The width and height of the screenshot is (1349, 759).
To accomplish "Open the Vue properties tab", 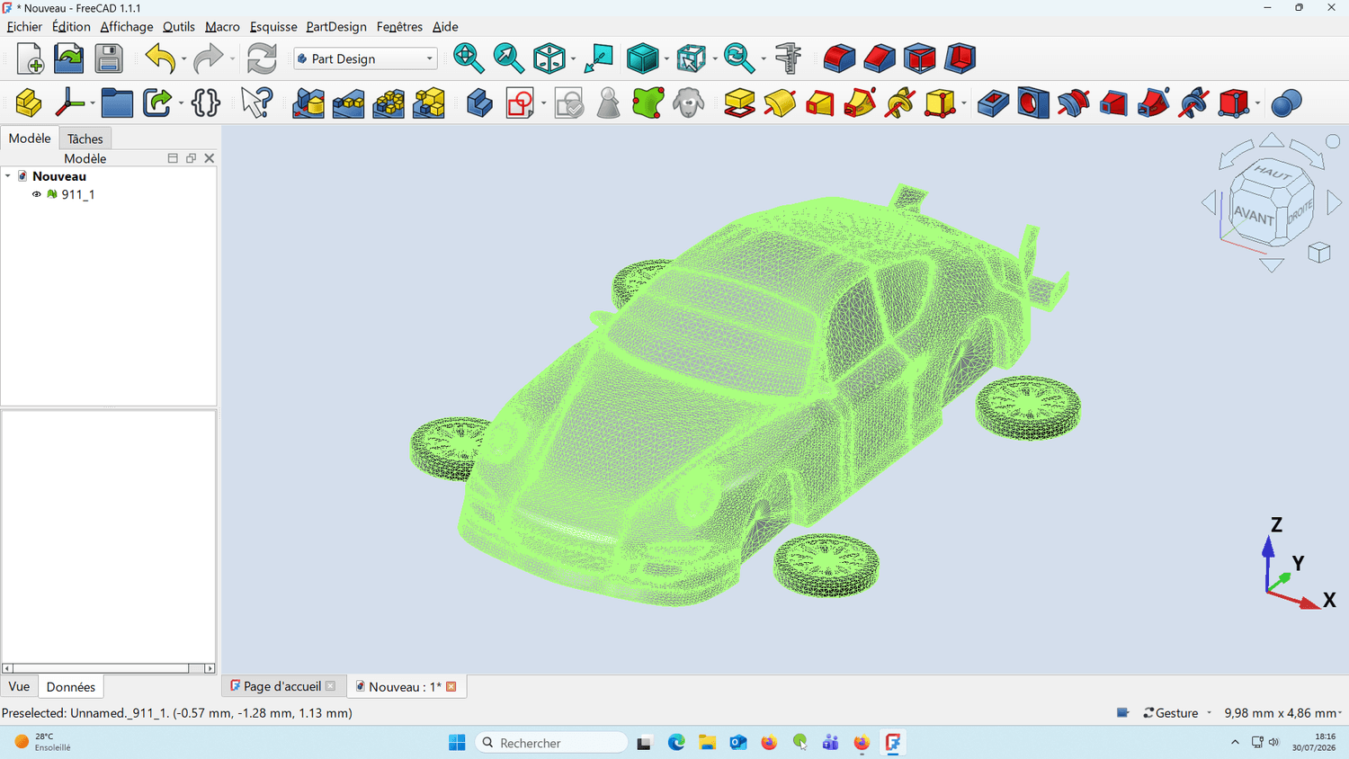I will [19, 686].
